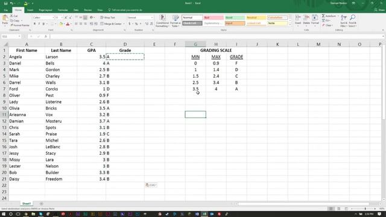Add a new sheet
Image resolution: width=386 pixels, height=217 pixels.
pos(42,204)
